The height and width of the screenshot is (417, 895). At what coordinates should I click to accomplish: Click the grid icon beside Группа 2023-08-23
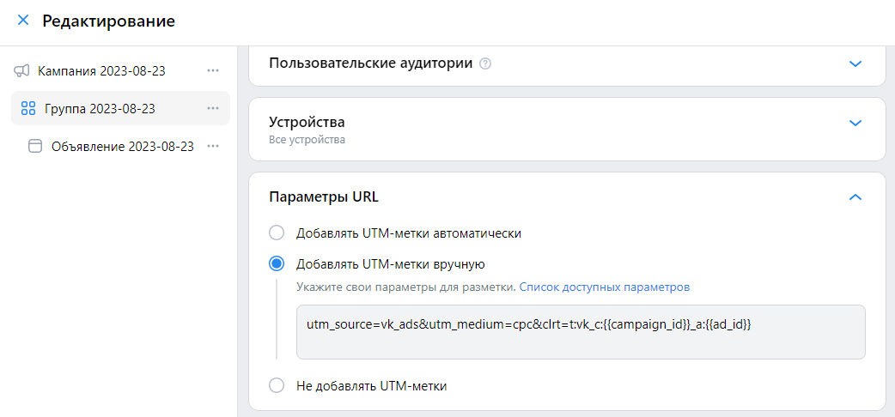(28, 108)
